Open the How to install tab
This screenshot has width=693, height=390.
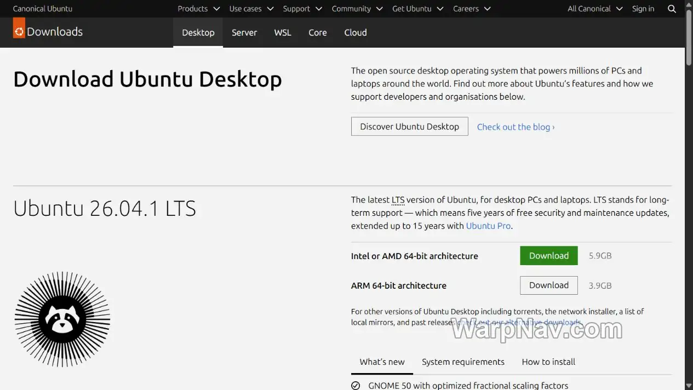click(x=548, y=362)
